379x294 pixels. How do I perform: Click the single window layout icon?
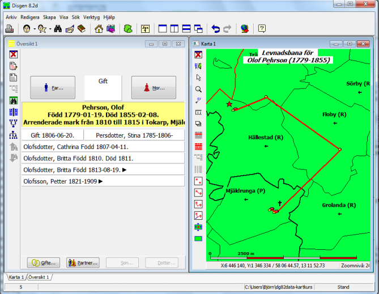tap(163, 29)
